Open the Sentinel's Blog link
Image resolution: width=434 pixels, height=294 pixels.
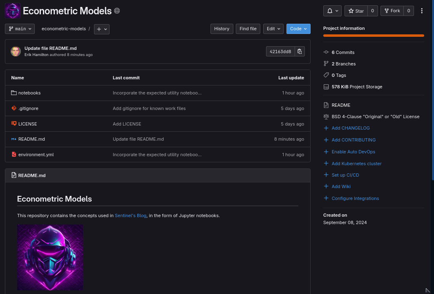click(x=130, y=215)
